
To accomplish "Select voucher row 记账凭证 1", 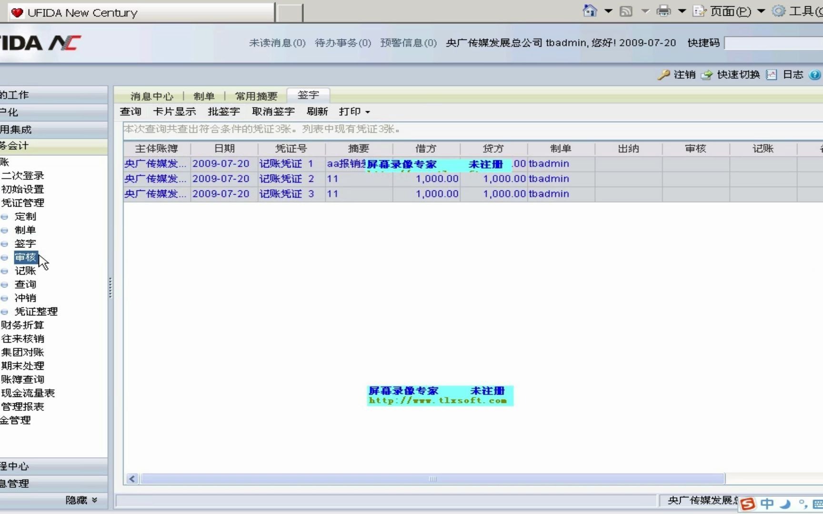I will [x=473, y=164].
